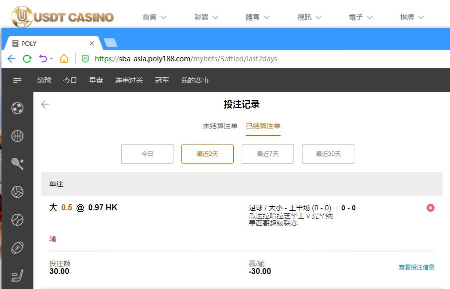The height and width of the screenshot is (289, 450).
Task: Open the 體育 dropdown menu
Action: [258, 17]
